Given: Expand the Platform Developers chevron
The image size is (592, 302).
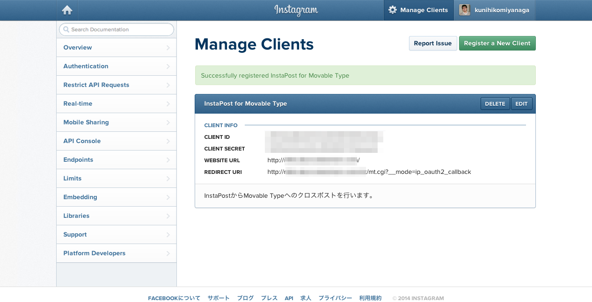Looking at the screenshot, I should pyautogui.click(x=168, y=253).
